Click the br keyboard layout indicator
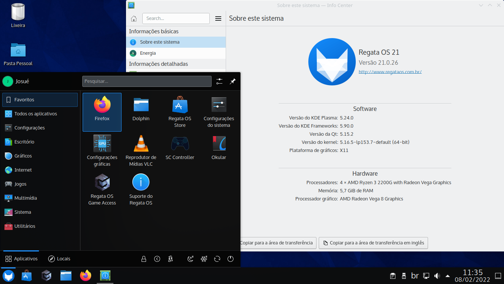Viewport: 504px width, 284px height. tap(415, 276)
